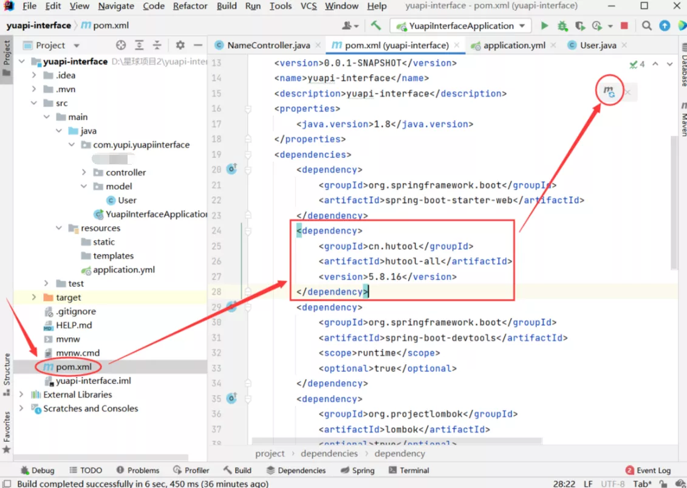Expand the test folder

[x=46, y=284]
